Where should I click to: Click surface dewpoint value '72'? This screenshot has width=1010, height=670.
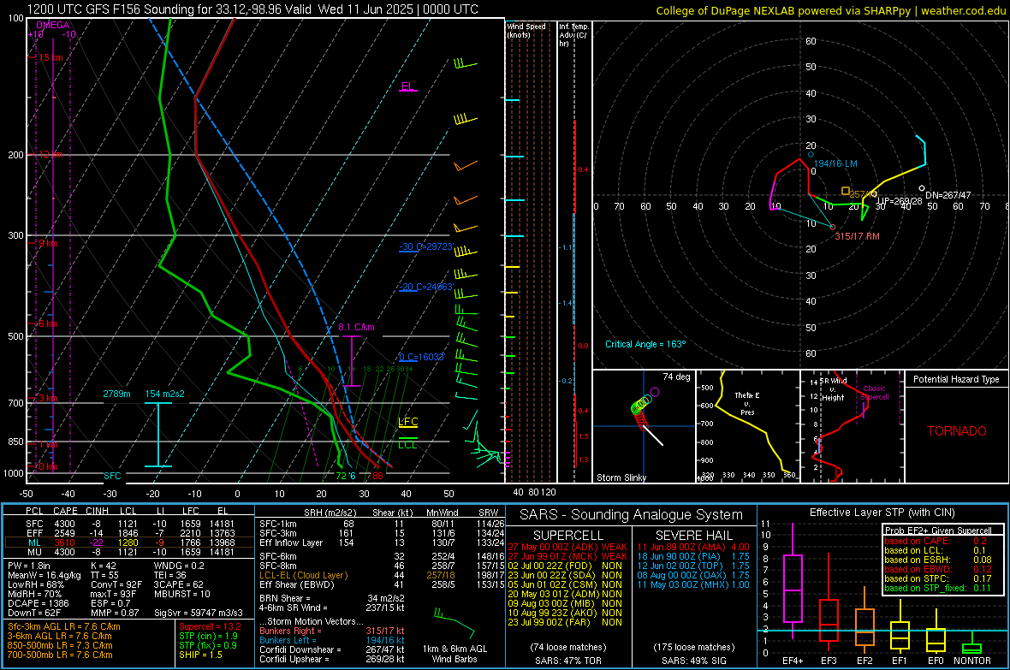click(342, 476)
